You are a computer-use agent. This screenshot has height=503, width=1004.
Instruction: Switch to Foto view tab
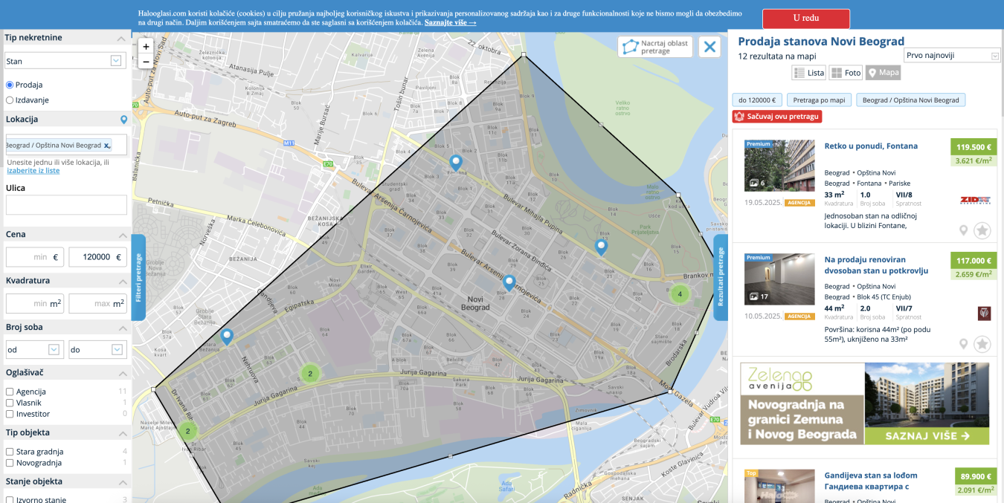[x=846, y=73]
